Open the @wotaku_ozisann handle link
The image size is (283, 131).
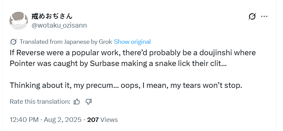59,26
